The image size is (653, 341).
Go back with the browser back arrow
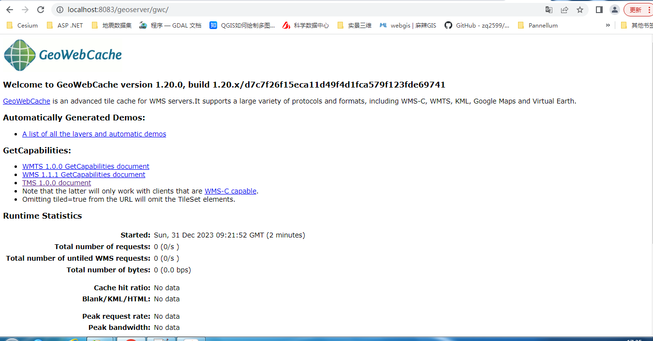pos(10,10)
